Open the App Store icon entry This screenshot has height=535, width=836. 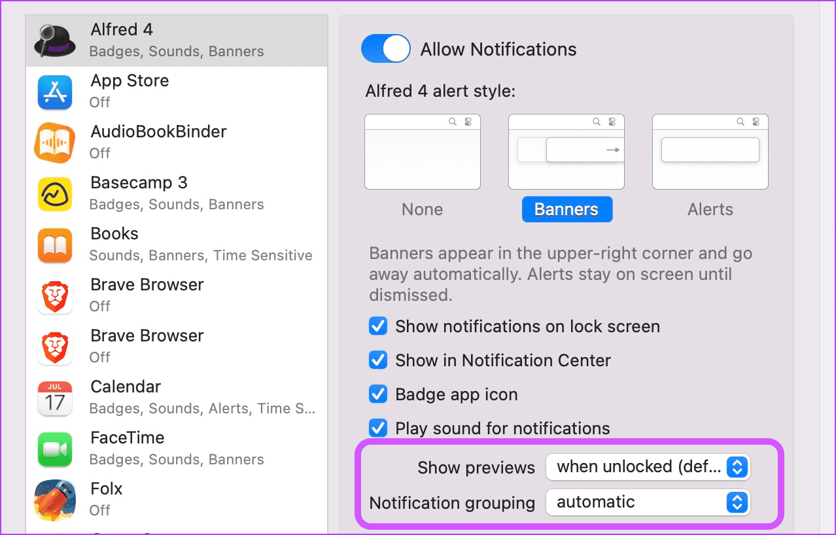click(55, 92)
